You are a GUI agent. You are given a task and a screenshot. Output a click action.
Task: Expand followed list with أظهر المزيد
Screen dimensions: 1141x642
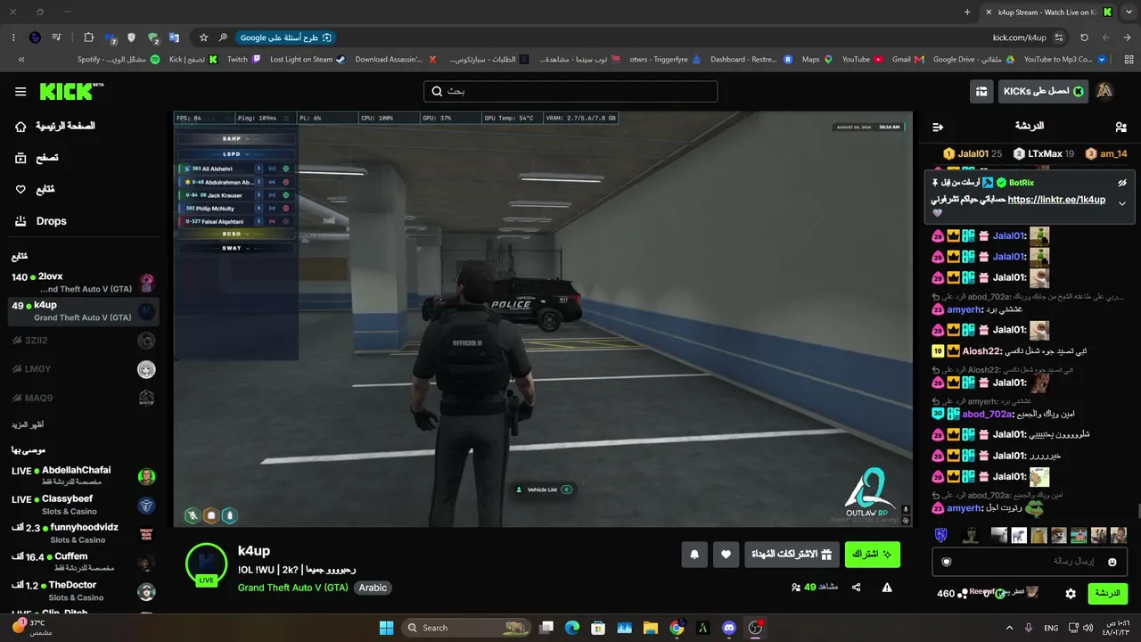(x=28, y=425)
